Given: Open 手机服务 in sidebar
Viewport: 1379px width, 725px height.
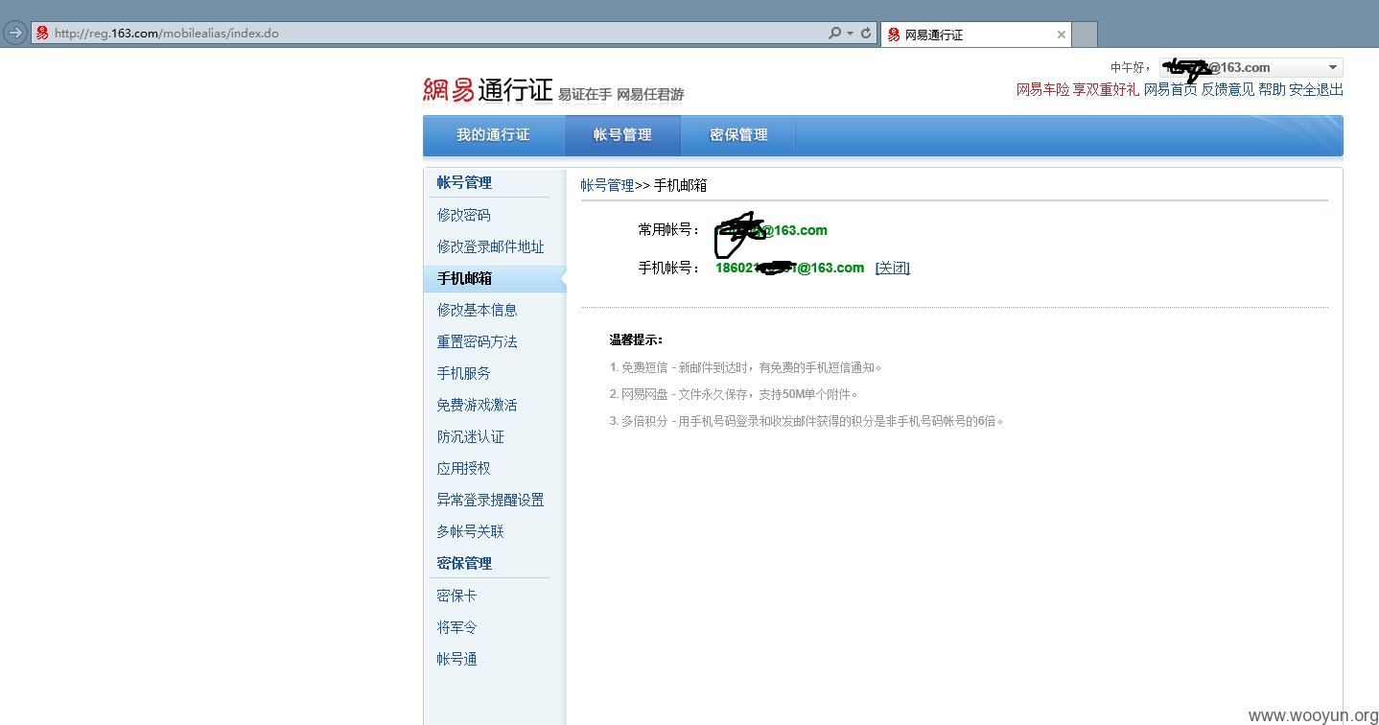Looking at the screenshot, I should [x=464, y=373].
